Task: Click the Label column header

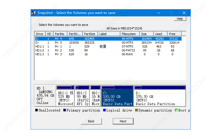Action: tap(109, 34)
